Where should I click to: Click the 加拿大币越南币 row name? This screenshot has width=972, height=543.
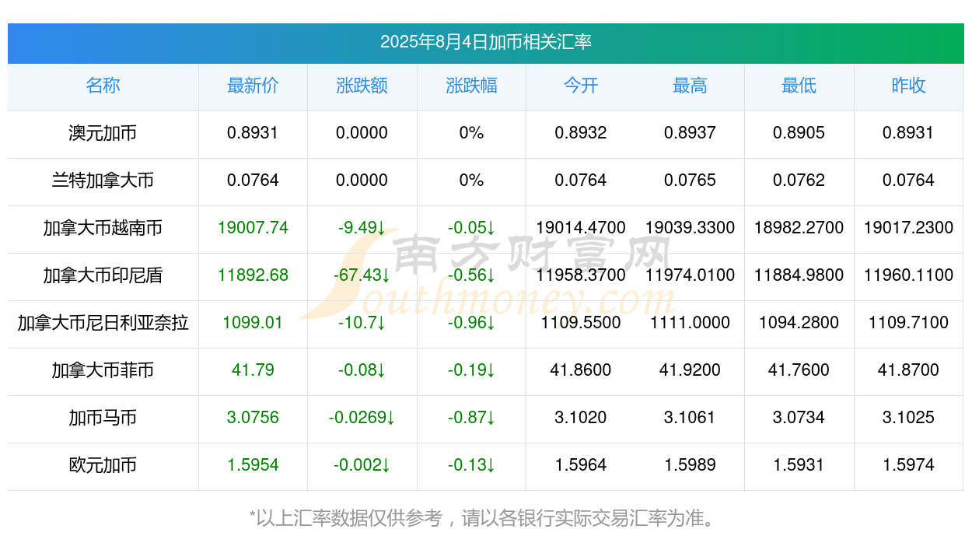click(x=103, y=228)
